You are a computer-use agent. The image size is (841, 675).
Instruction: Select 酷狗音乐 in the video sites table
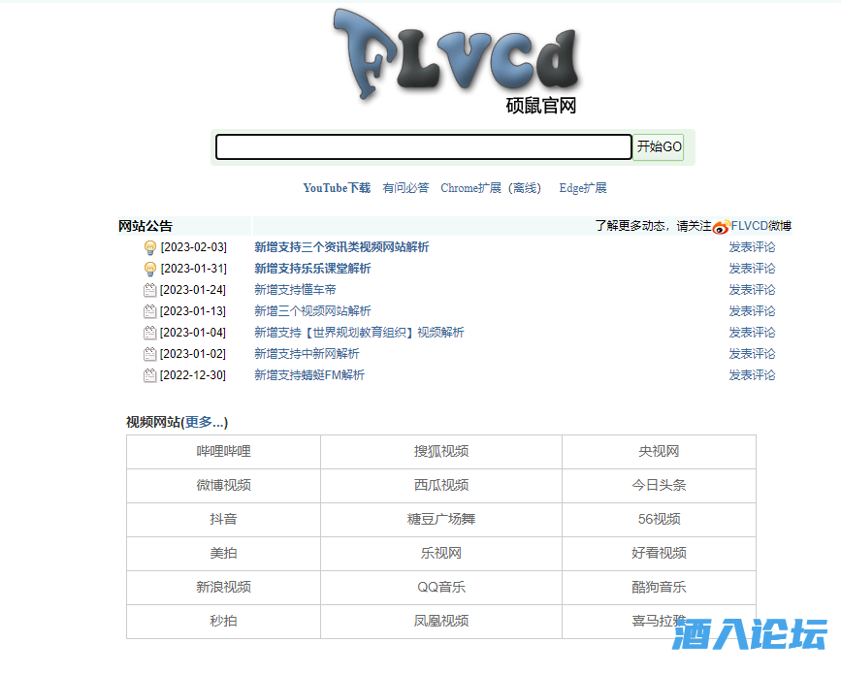tap(659, 587)
